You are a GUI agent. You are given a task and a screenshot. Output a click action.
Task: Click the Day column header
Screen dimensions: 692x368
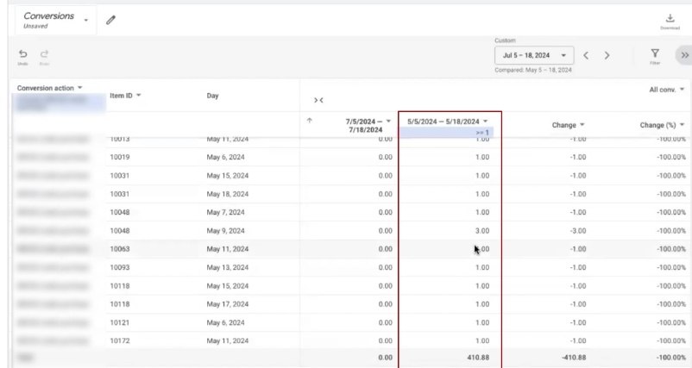[x=218, y=95]
